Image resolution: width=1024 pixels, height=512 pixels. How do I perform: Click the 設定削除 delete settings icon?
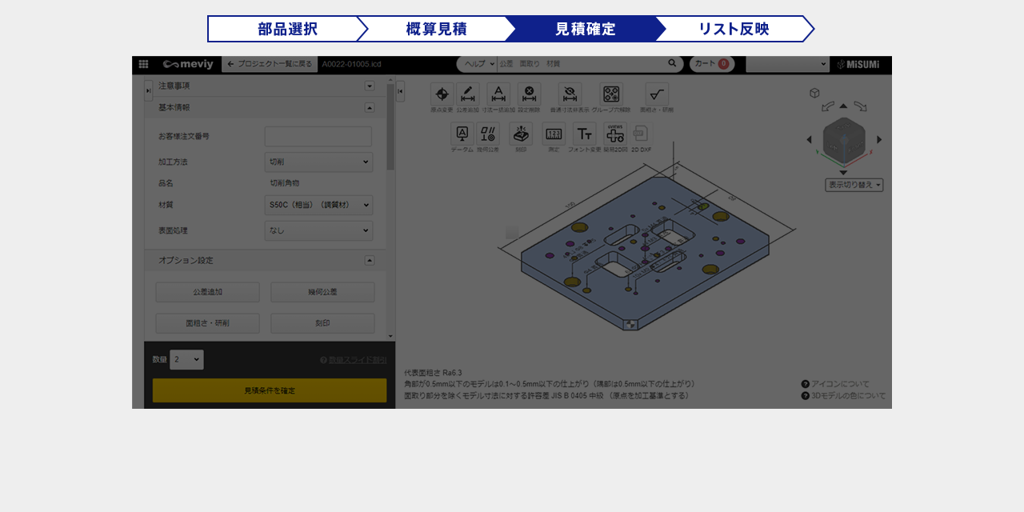[x=529, y=94]
